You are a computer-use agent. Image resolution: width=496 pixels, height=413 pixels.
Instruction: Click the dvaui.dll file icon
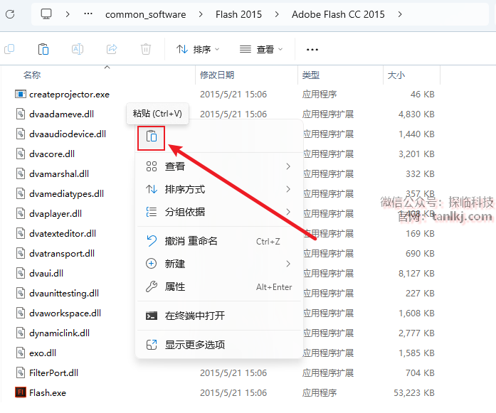pyautogui.click(x=21, y=274)
